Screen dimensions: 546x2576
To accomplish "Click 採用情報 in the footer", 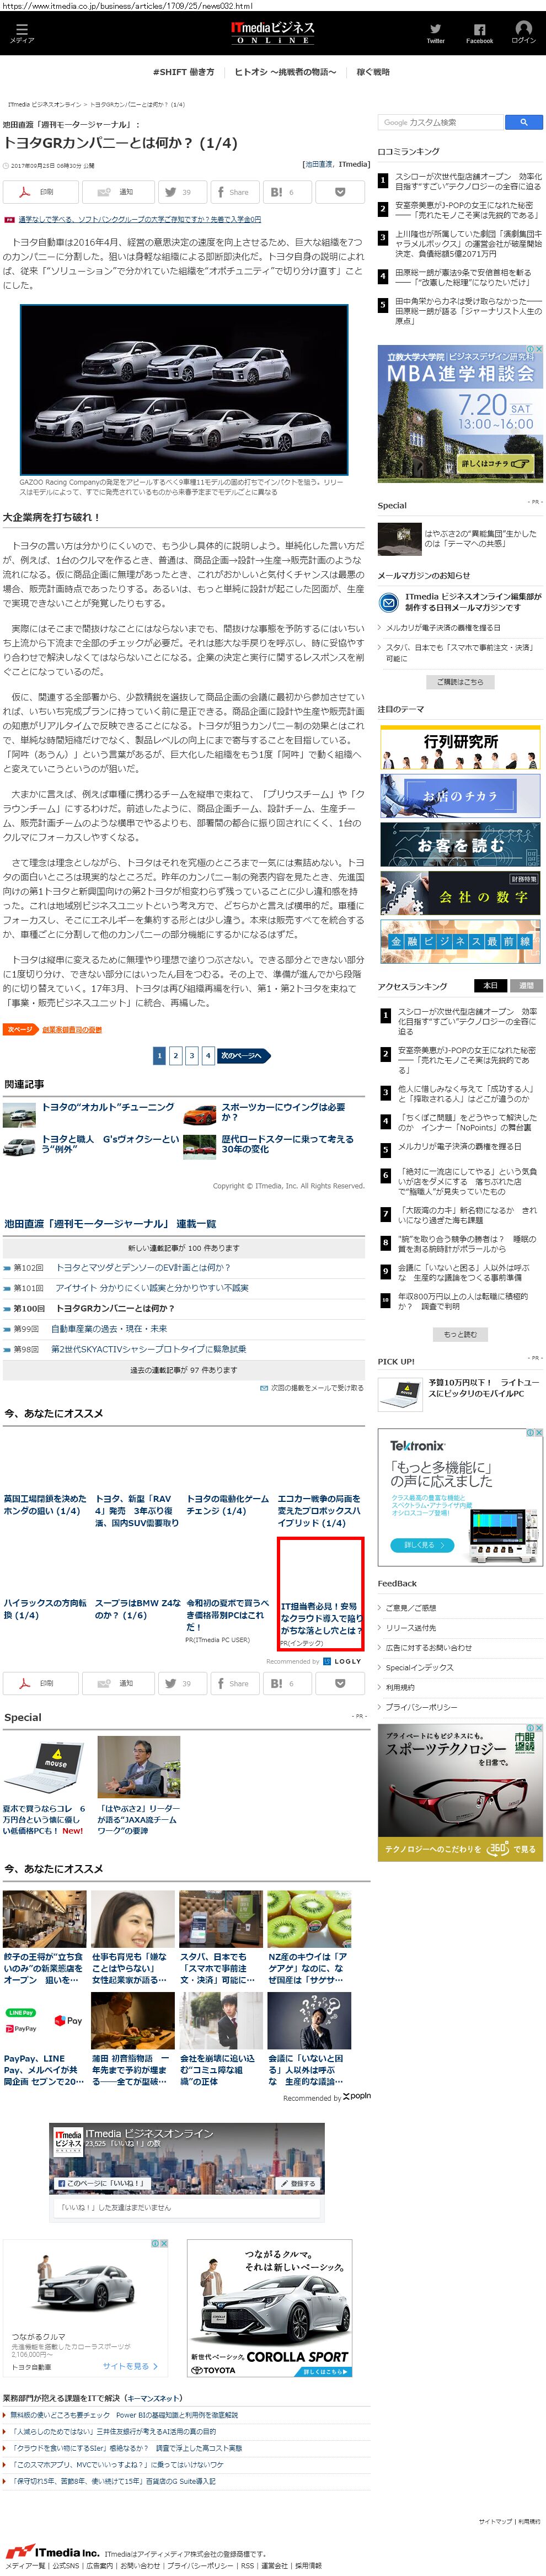I will pyautogui.click(x=308, y=2565).
